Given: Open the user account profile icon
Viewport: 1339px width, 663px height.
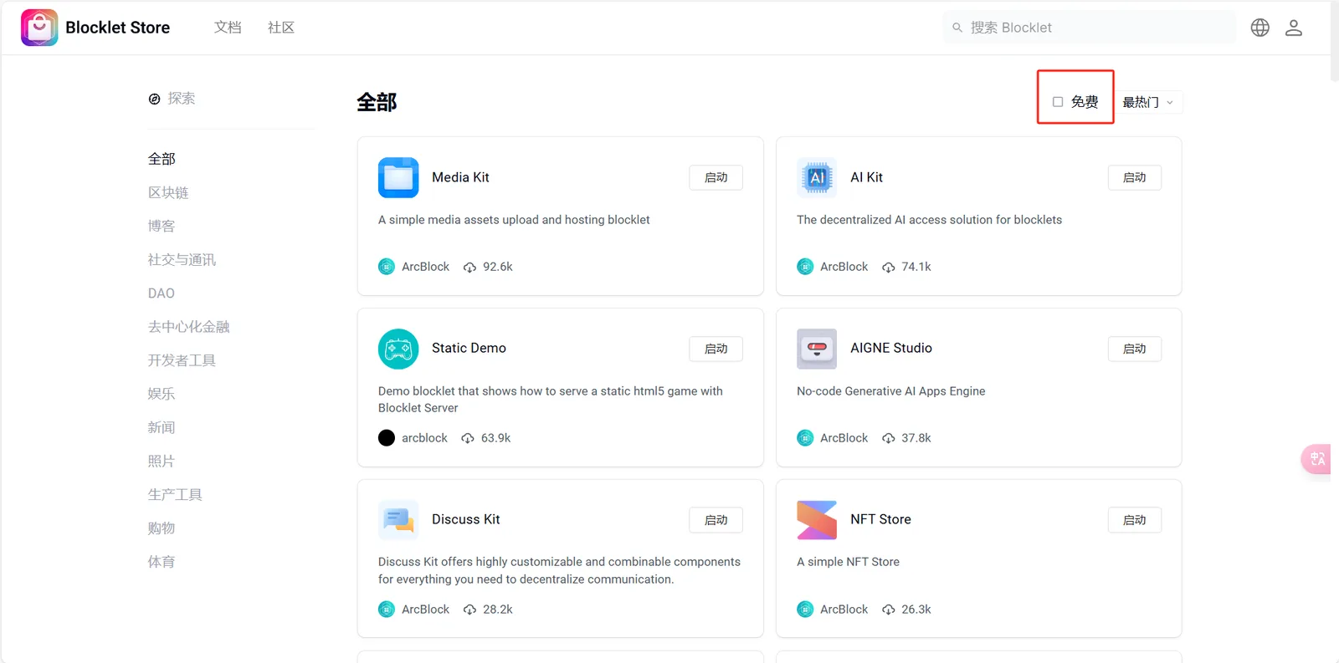Looking at the screenshot, I should coord(1294,28).
